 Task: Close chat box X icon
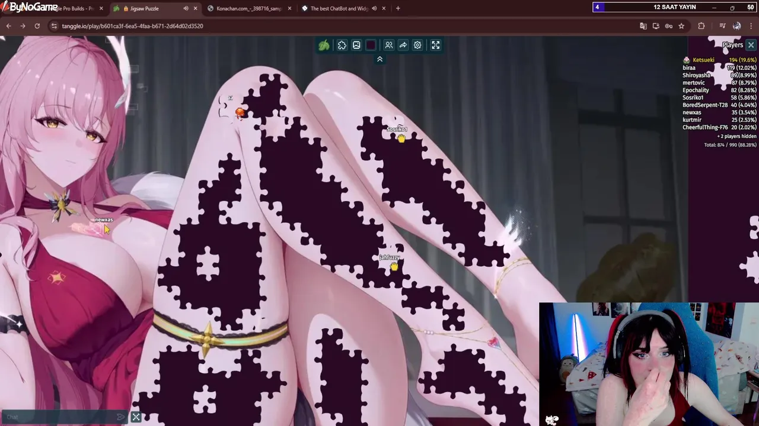pos(136,417)
